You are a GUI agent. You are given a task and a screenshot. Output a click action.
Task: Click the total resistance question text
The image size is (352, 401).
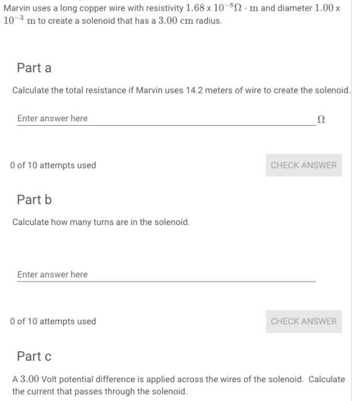(x=181, y=91)
